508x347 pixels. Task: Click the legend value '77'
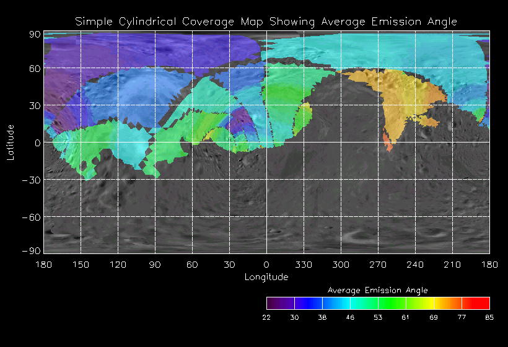[462, 317]
